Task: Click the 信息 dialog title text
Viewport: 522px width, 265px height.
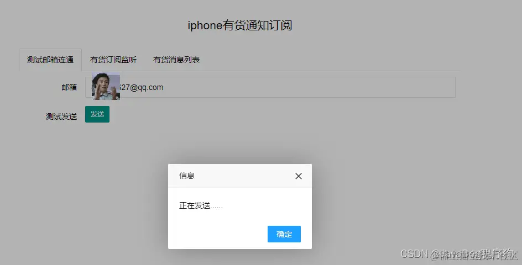Action: (187, 176)
